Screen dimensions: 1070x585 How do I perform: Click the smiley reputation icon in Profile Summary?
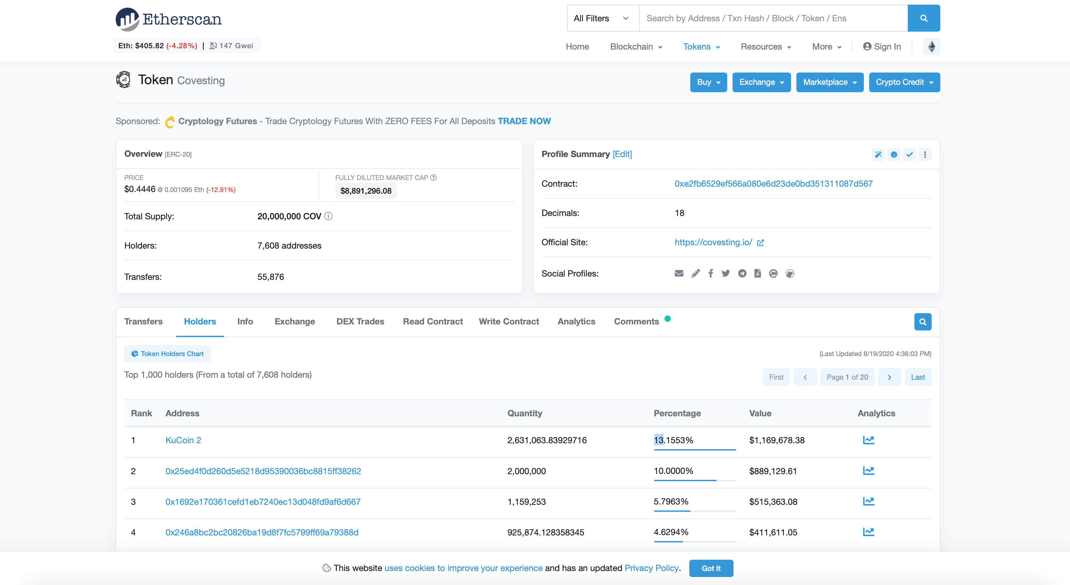pos(894,155)
